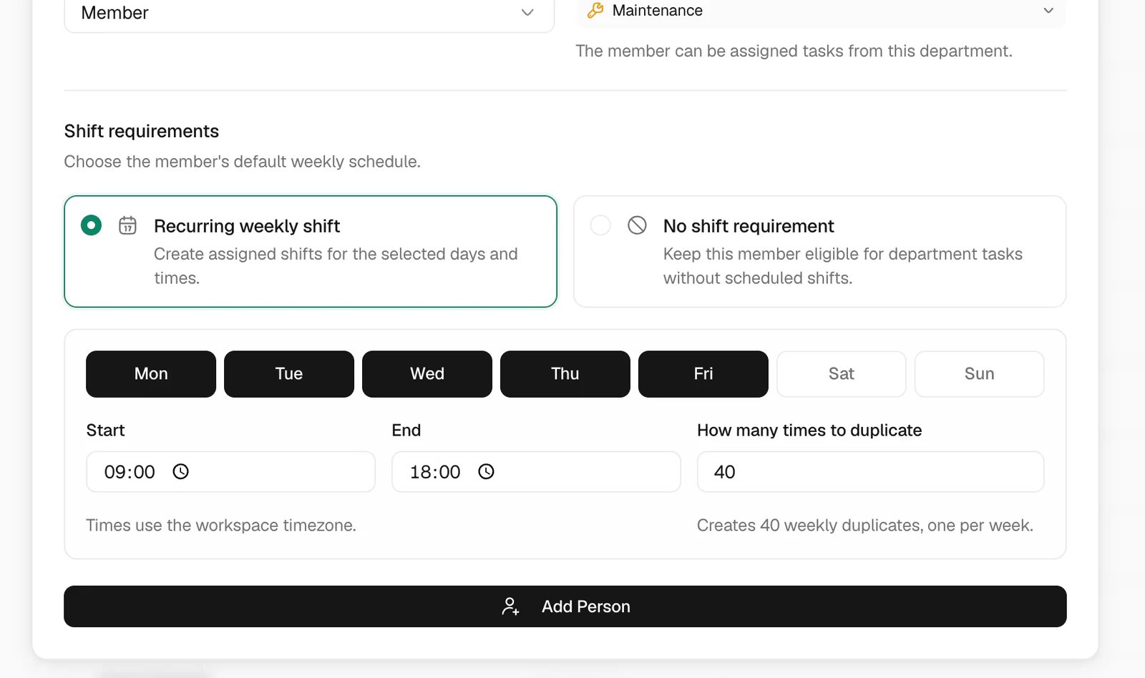Click the Start label above the time field

[105, 431]
